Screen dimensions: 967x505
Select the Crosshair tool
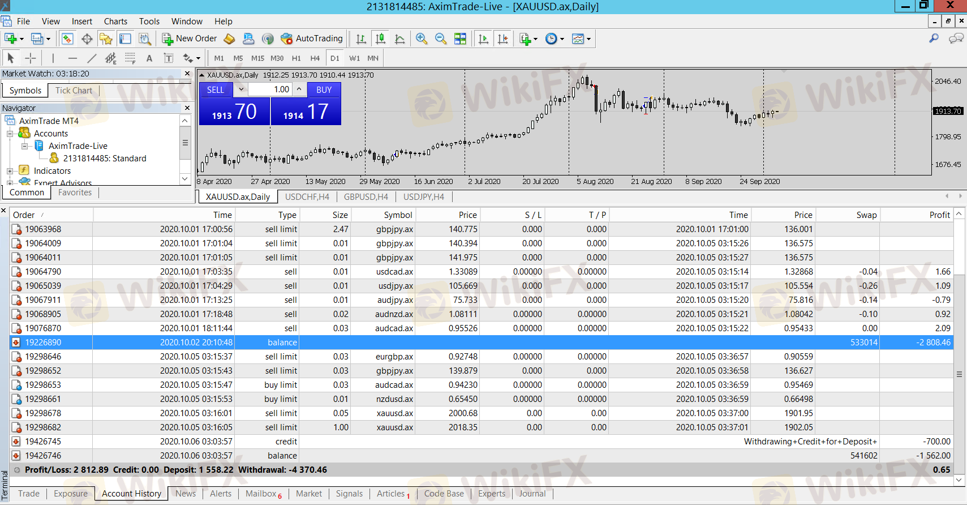click(31, 58)
